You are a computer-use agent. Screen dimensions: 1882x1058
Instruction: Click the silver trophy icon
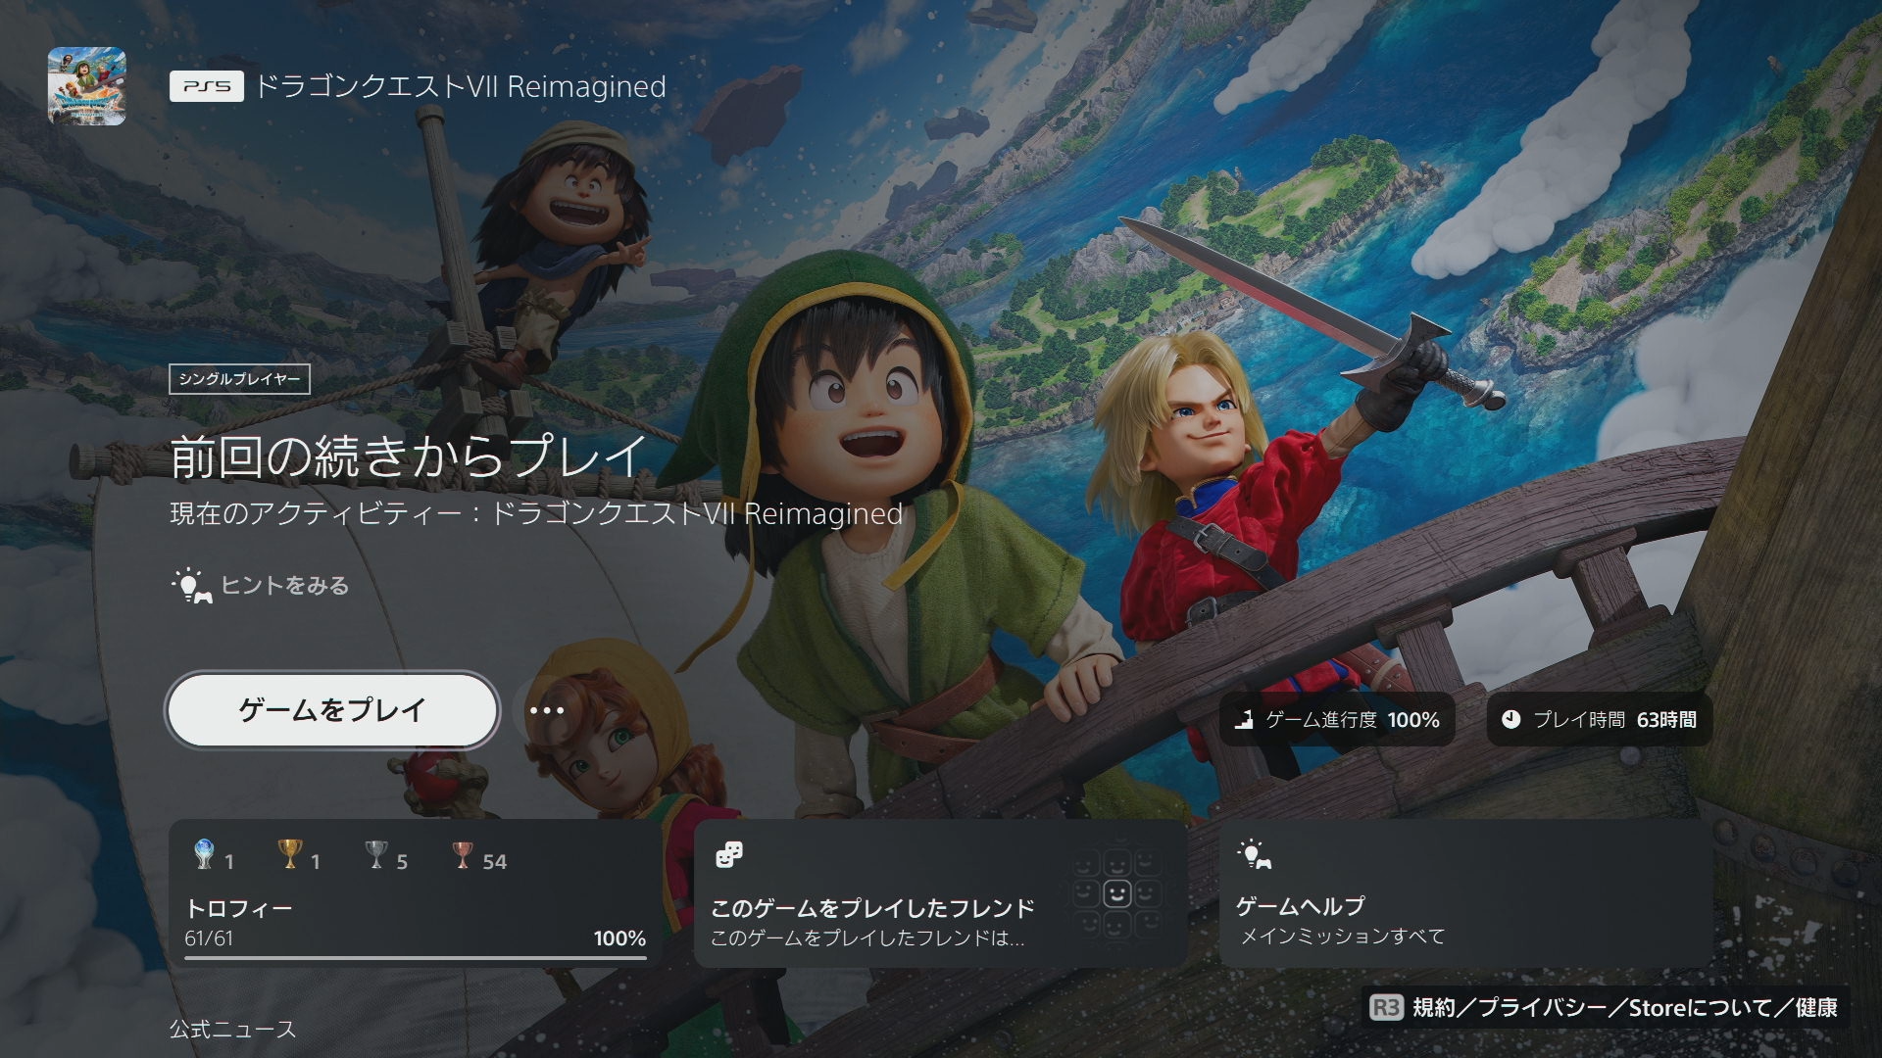(376, 854)
